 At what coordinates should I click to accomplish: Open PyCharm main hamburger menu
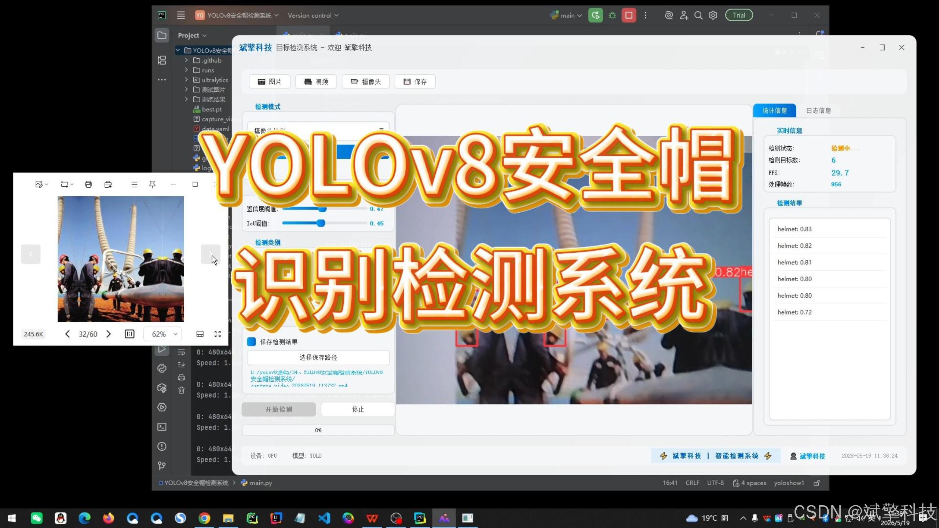(180, 15)
